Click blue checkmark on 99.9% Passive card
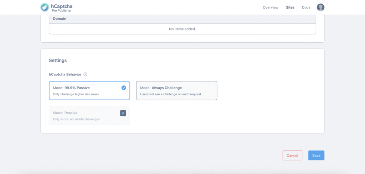 click(123, 88)
